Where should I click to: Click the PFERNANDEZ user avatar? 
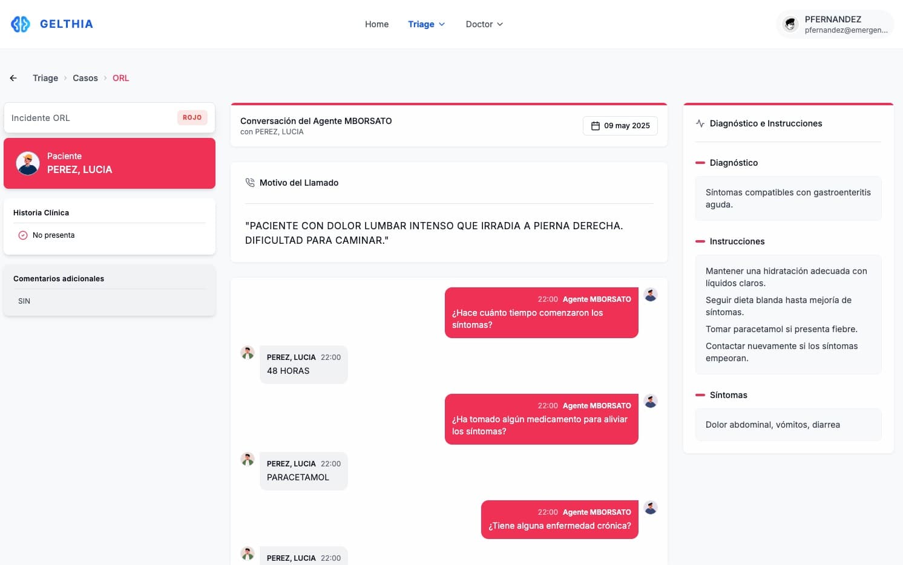pos(790,24)
